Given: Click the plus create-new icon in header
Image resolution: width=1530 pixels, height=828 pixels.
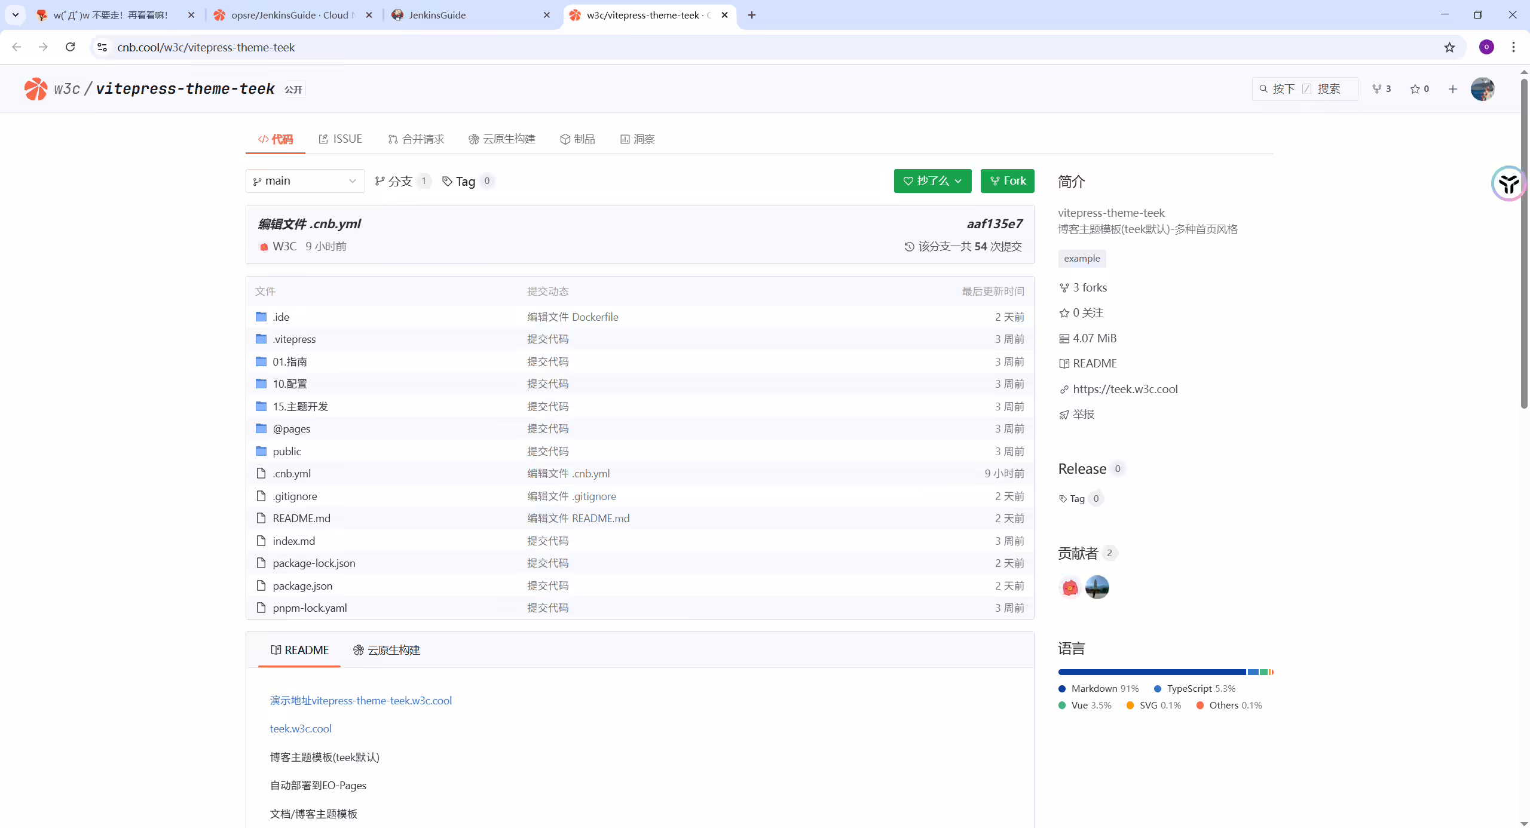Looking at the screenshot, I should pyautogui.click(x=1453, y=89).
